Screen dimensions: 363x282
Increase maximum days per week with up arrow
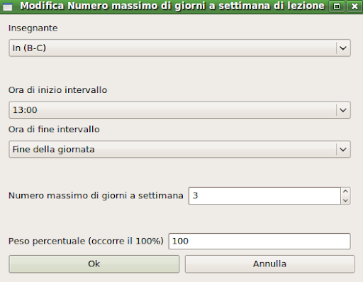(x=345, y=191)
